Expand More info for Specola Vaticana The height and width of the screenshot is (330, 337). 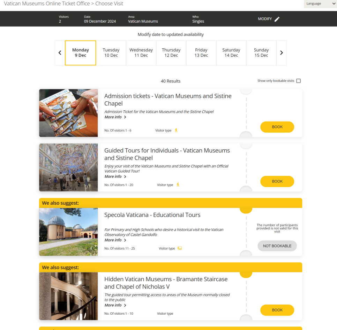(115, 240)
